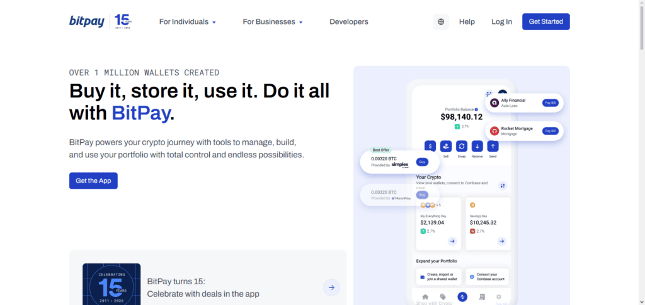Click the sort icon beside Your Crypto
Screen dimensions: 645x305
click(x=503, y=186)
